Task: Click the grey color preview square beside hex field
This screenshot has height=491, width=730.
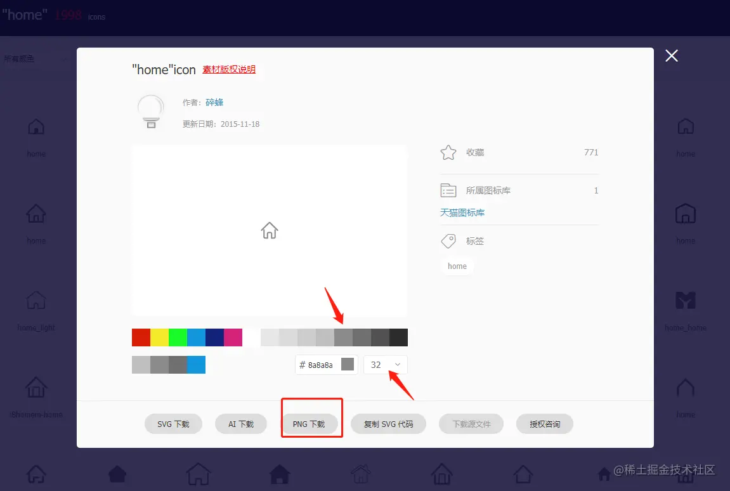Action: [348, 364]
